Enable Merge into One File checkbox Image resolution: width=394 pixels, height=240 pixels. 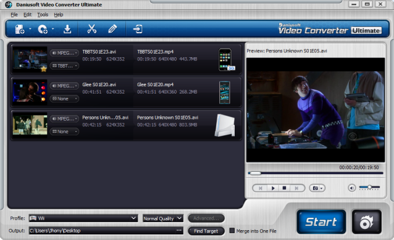pos(232,231)
